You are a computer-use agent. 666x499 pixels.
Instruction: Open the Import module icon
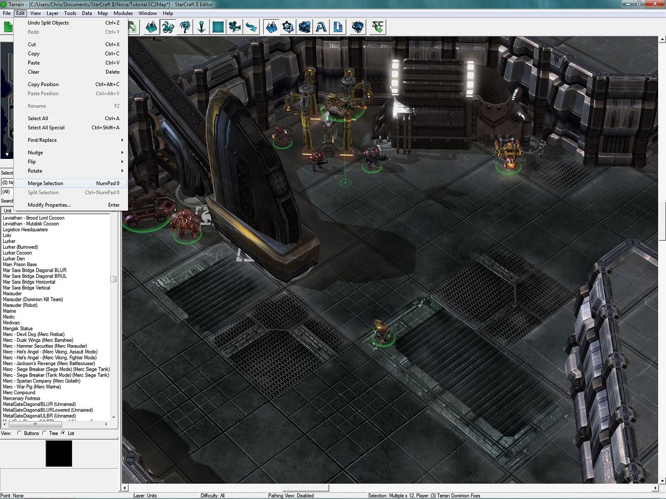338,27
